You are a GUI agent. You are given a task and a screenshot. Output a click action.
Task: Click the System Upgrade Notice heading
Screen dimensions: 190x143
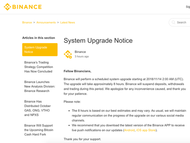click(x=98, y=40)
